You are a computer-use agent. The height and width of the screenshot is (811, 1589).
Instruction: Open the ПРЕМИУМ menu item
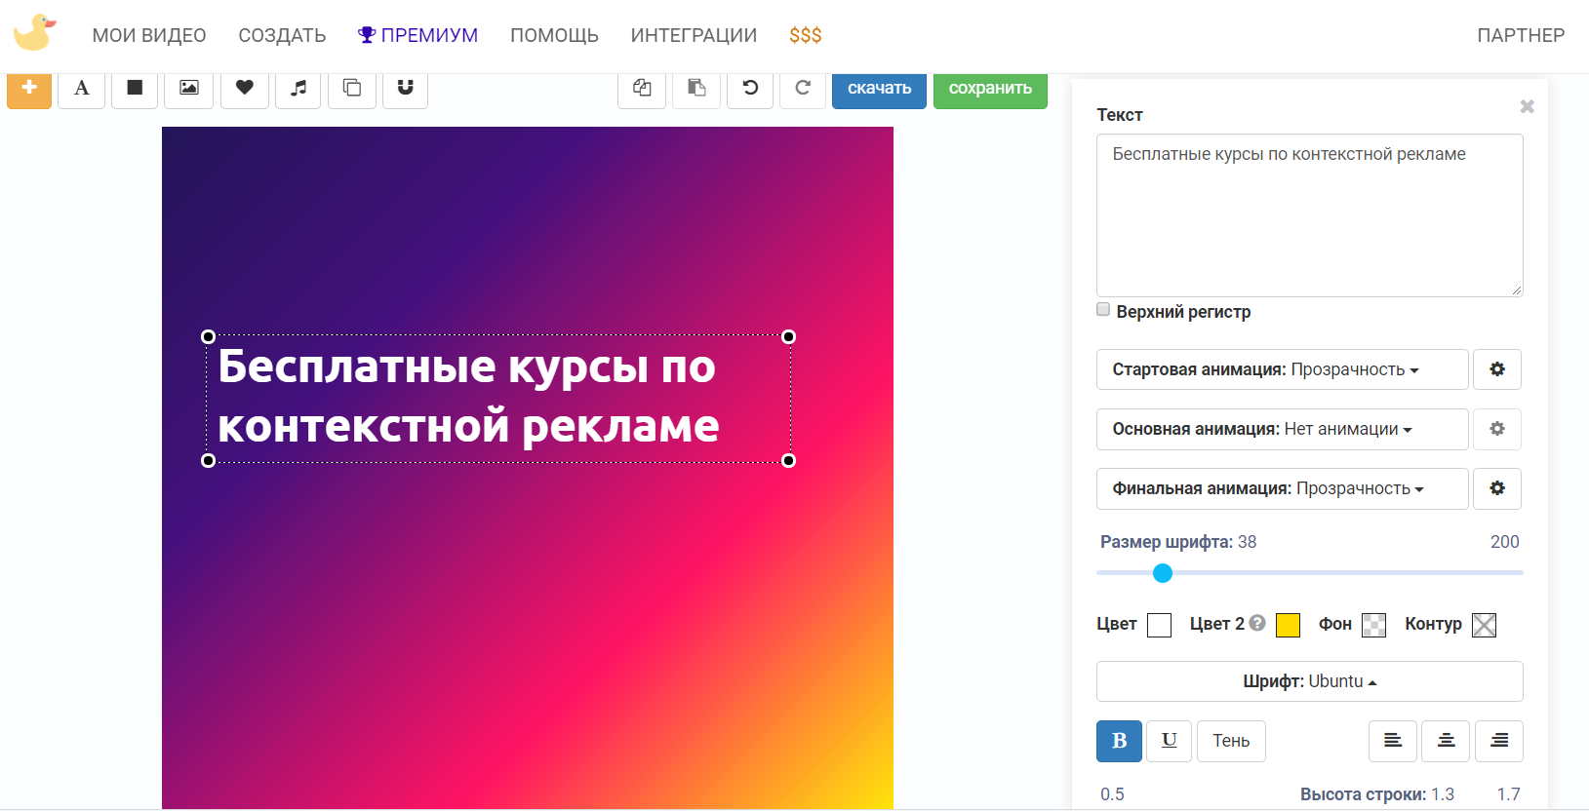tap(417, 35)
